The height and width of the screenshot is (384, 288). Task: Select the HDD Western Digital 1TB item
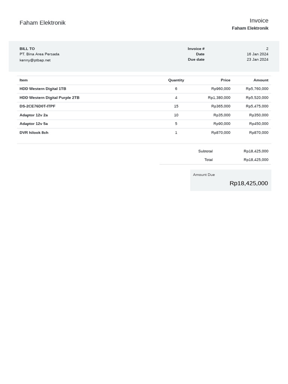point(43,89)
